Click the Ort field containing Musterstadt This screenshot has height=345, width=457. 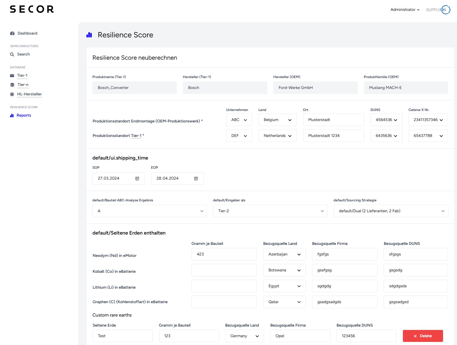coord(333,120)
